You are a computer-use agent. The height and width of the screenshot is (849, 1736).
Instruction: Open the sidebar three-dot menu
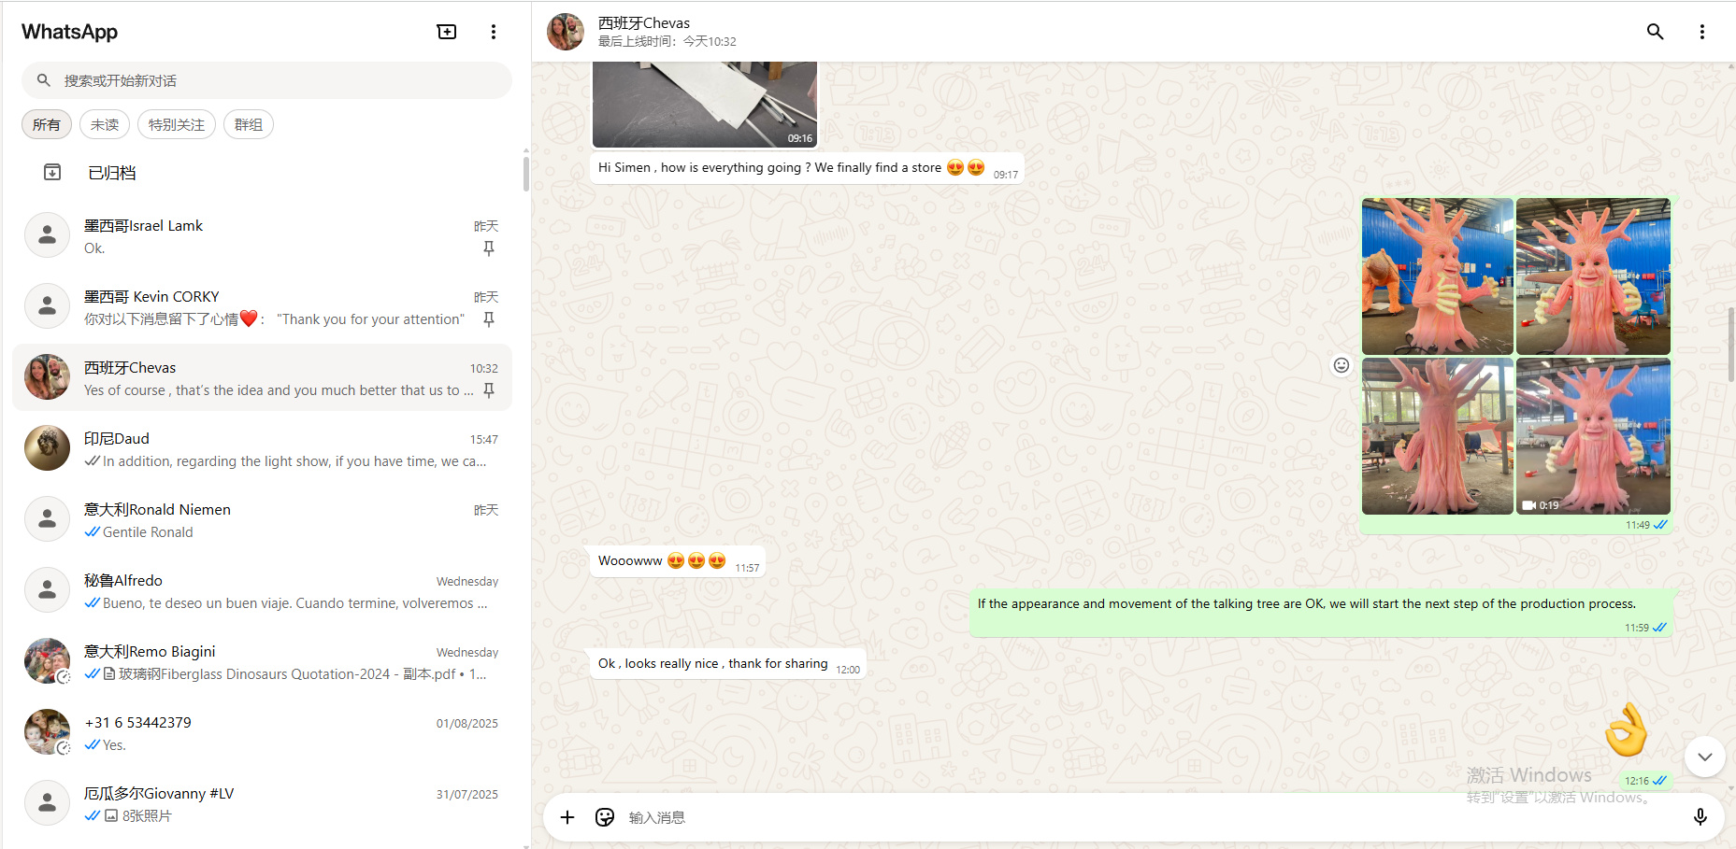click(x=494, y=32)
